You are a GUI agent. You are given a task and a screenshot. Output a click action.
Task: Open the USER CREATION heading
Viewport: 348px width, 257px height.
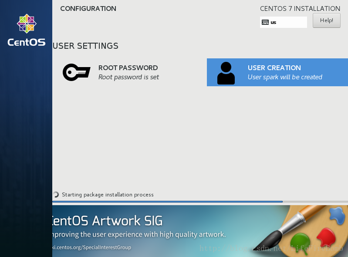coord(274,68)
